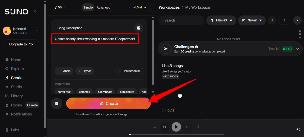This screenshot has width=304, height=137.
Task: Select the funky beats inspiration tag
Action: (105, 92)
